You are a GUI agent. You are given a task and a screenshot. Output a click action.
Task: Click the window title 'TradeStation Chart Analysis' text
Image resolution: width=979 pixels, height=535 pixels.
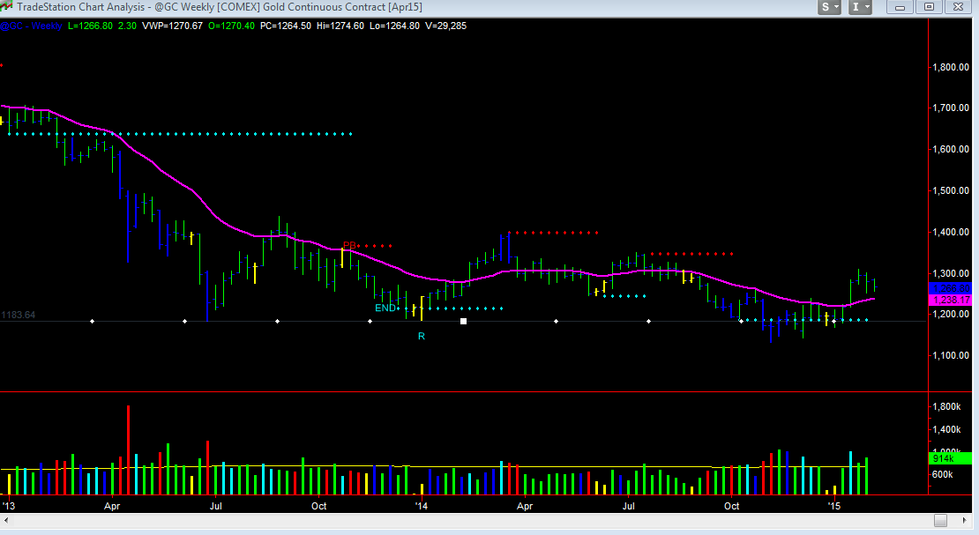click(80, 7)
